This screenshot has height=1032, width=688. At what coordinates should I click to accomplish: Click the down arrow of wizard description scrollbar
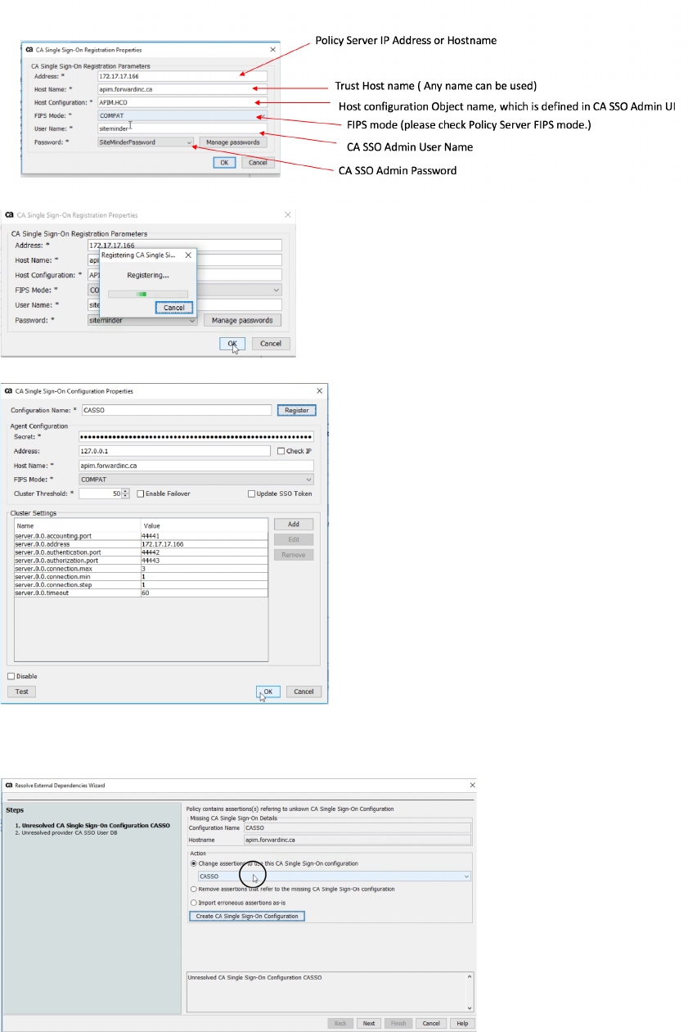click(470, 1008)
